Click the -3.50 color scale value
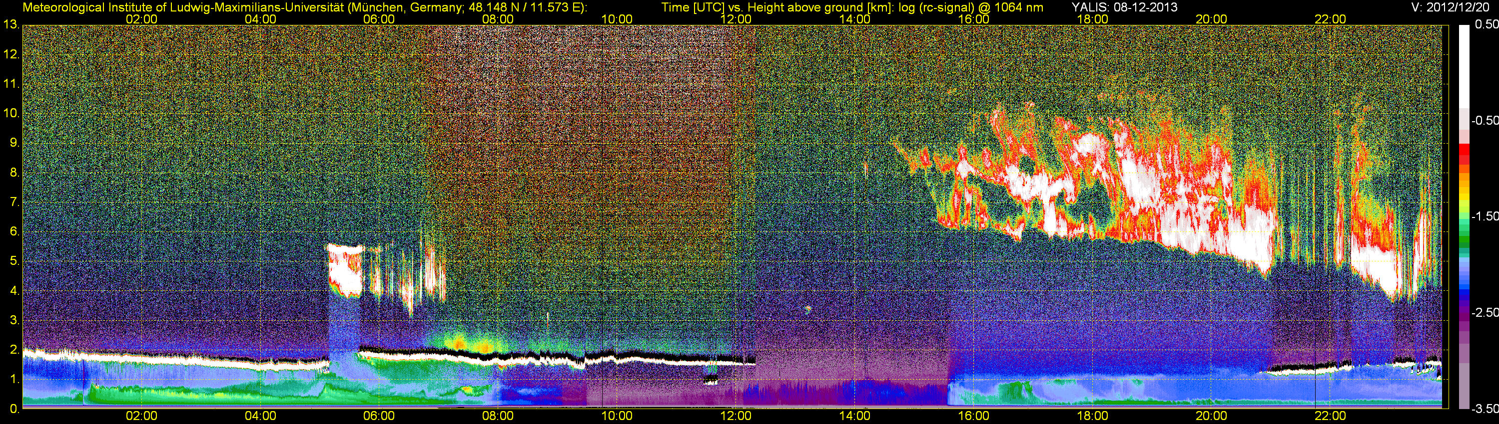 tap(1485, 409)
